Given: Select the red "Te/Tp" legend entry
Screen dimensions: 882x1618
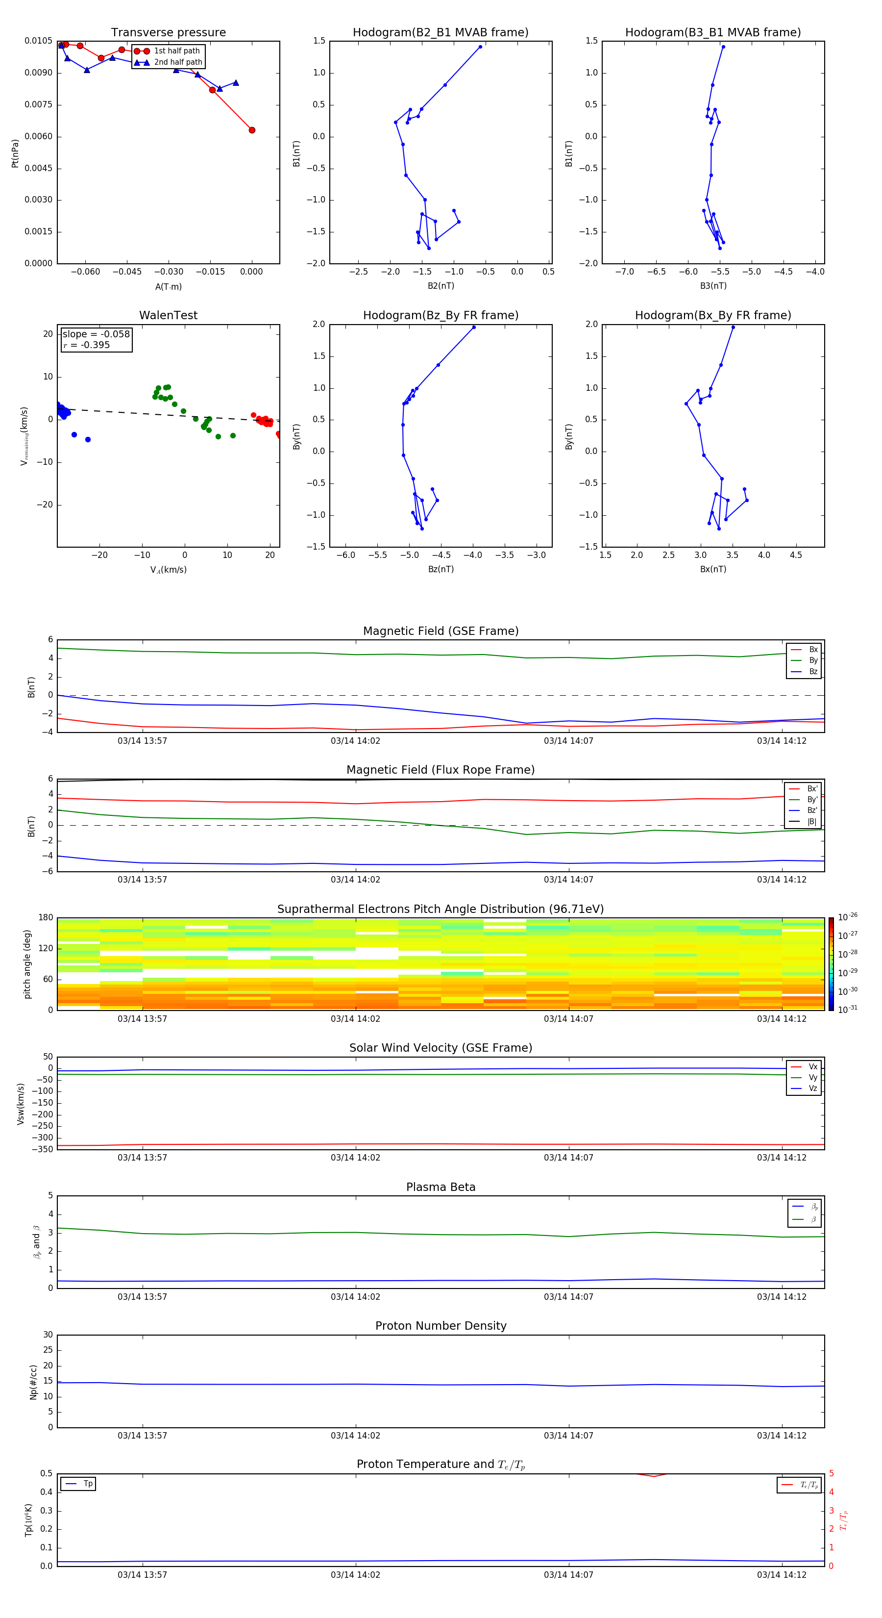Looking at the screenshot, I should pyautogui.click(x=799, y=1485).
